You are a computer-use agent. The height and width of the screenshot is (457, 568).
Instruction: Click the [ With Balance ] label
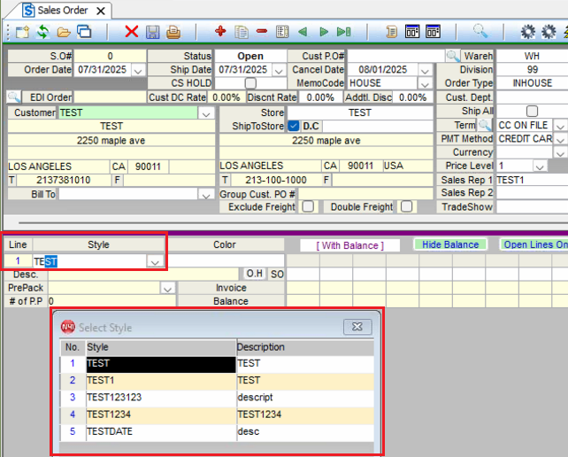click(350, 245)
